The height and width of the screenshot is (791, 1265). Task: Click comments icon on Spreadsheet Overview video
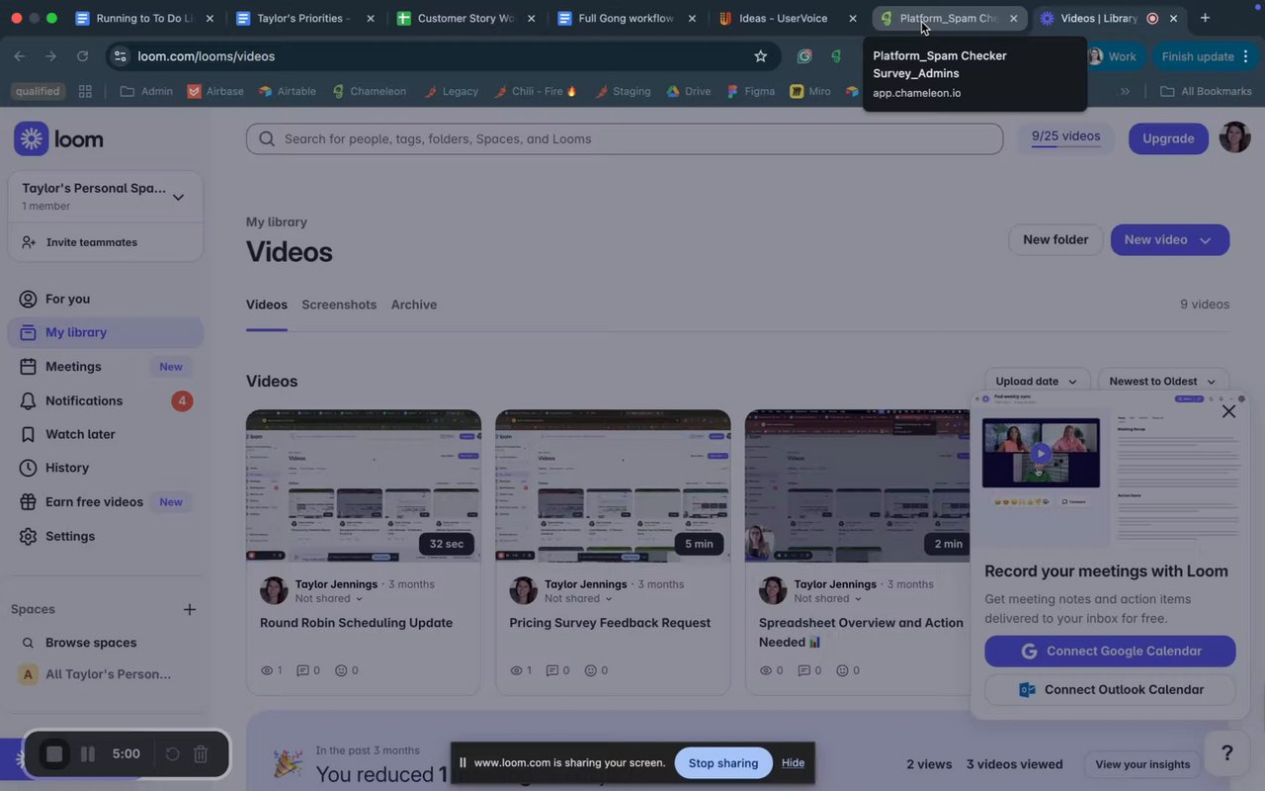[x=802, y=670]
